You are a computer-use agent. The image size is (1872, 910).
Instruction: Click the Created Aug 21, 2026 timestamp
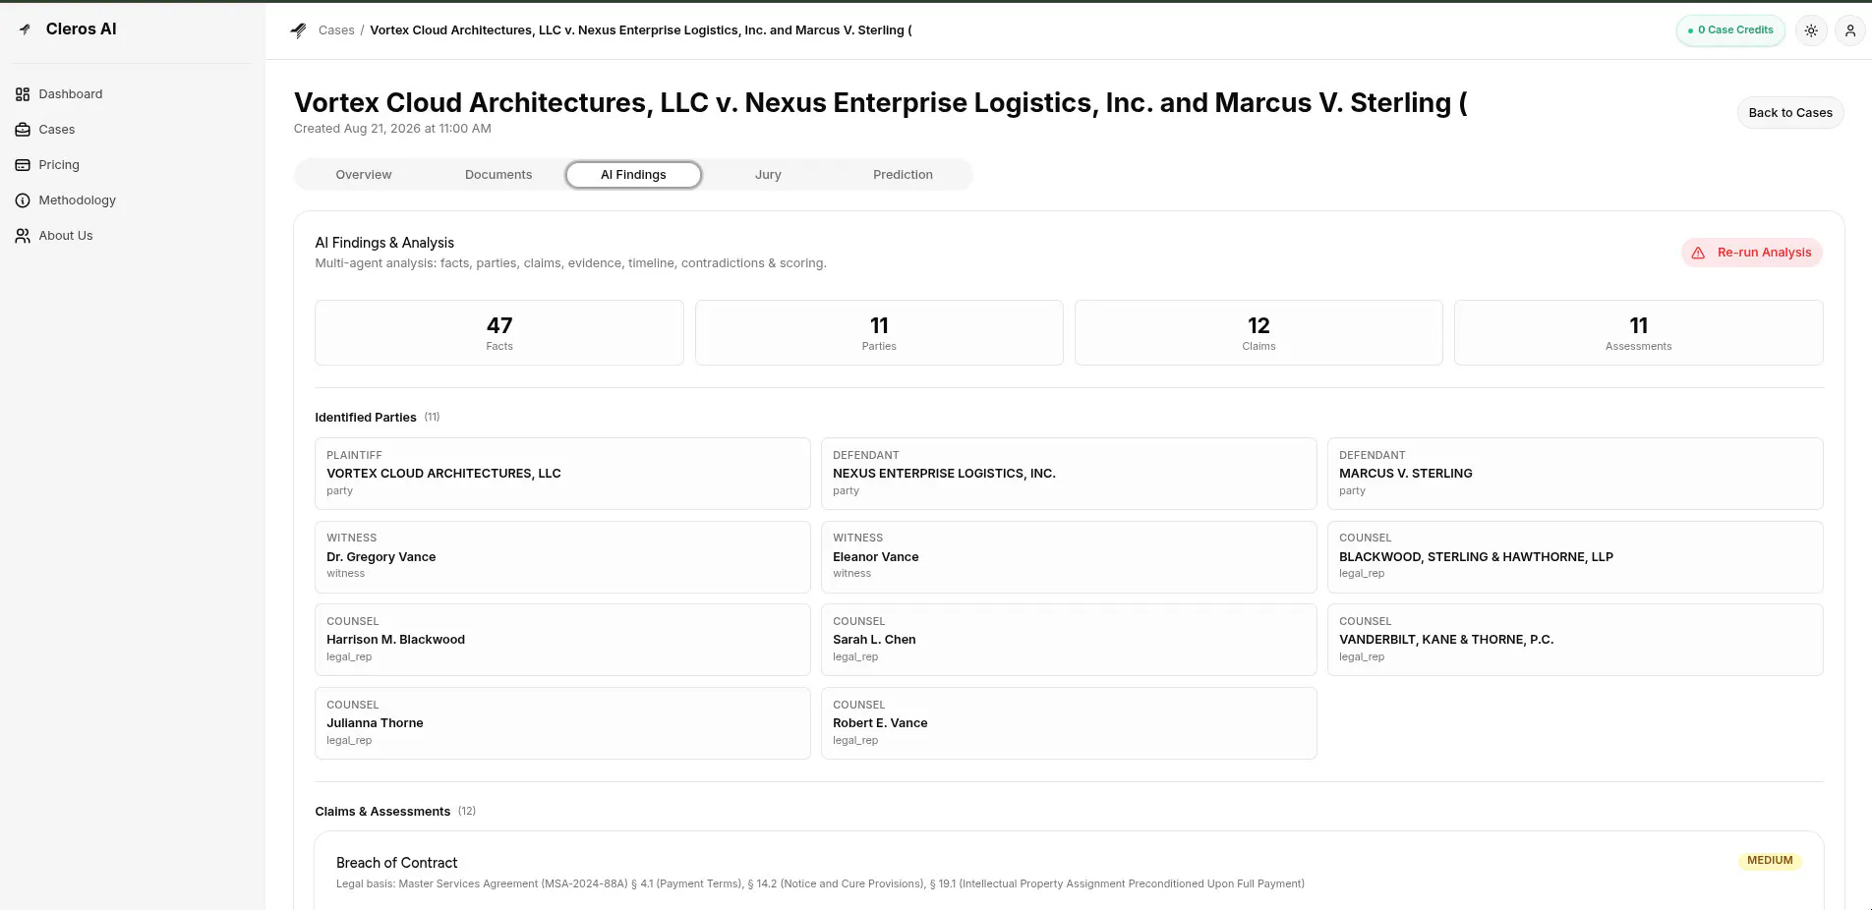click(392, 129)
